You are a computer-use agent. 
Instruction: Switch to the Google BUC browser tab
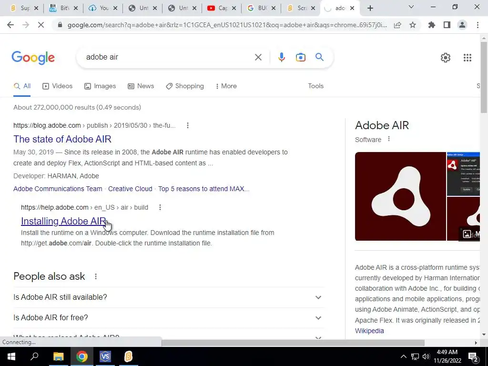coord(262,8)
